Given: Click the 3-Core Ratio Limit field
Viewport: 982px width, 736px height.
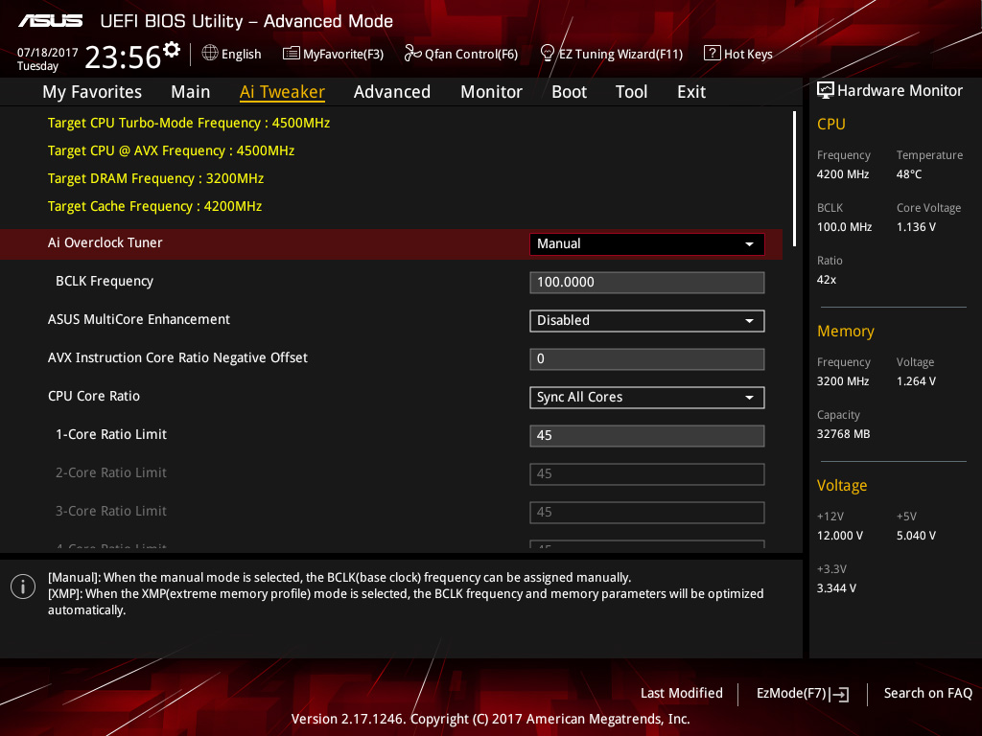Looking at the screenshot, I should point(647,512).
